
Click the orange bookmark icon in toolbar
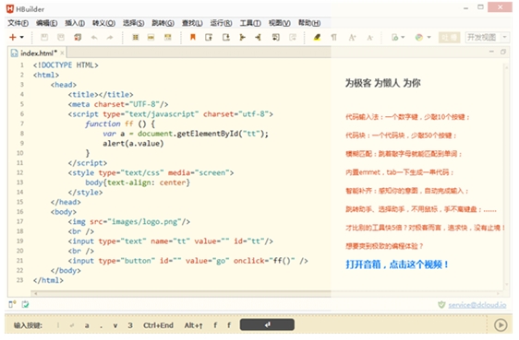click(192, 37)
